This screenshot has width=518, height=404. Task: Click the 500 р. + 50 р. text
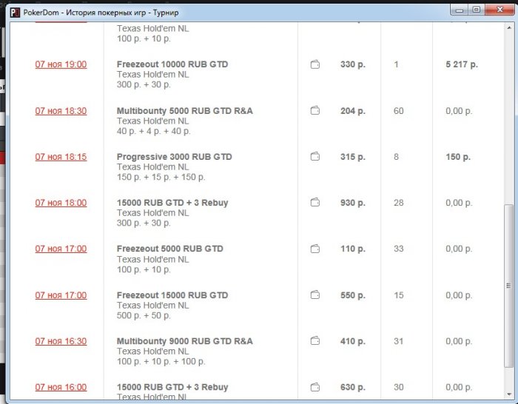pos(144,315)
